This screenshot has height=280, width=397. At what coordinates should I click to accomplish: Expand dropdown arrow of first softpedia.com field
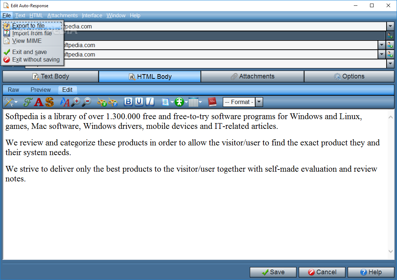click(x=382, y=45)
